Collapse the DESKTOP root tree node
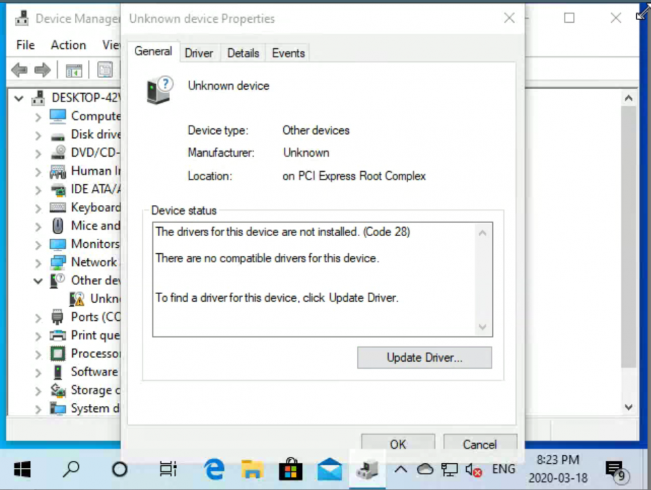 pos(19,98)
